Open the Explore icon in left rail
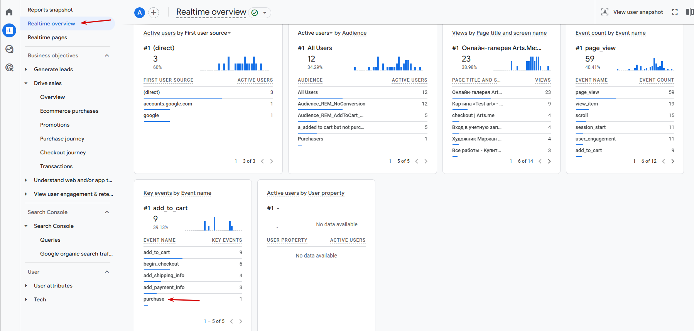The image size is (694, 331). (x=9, y=49)
